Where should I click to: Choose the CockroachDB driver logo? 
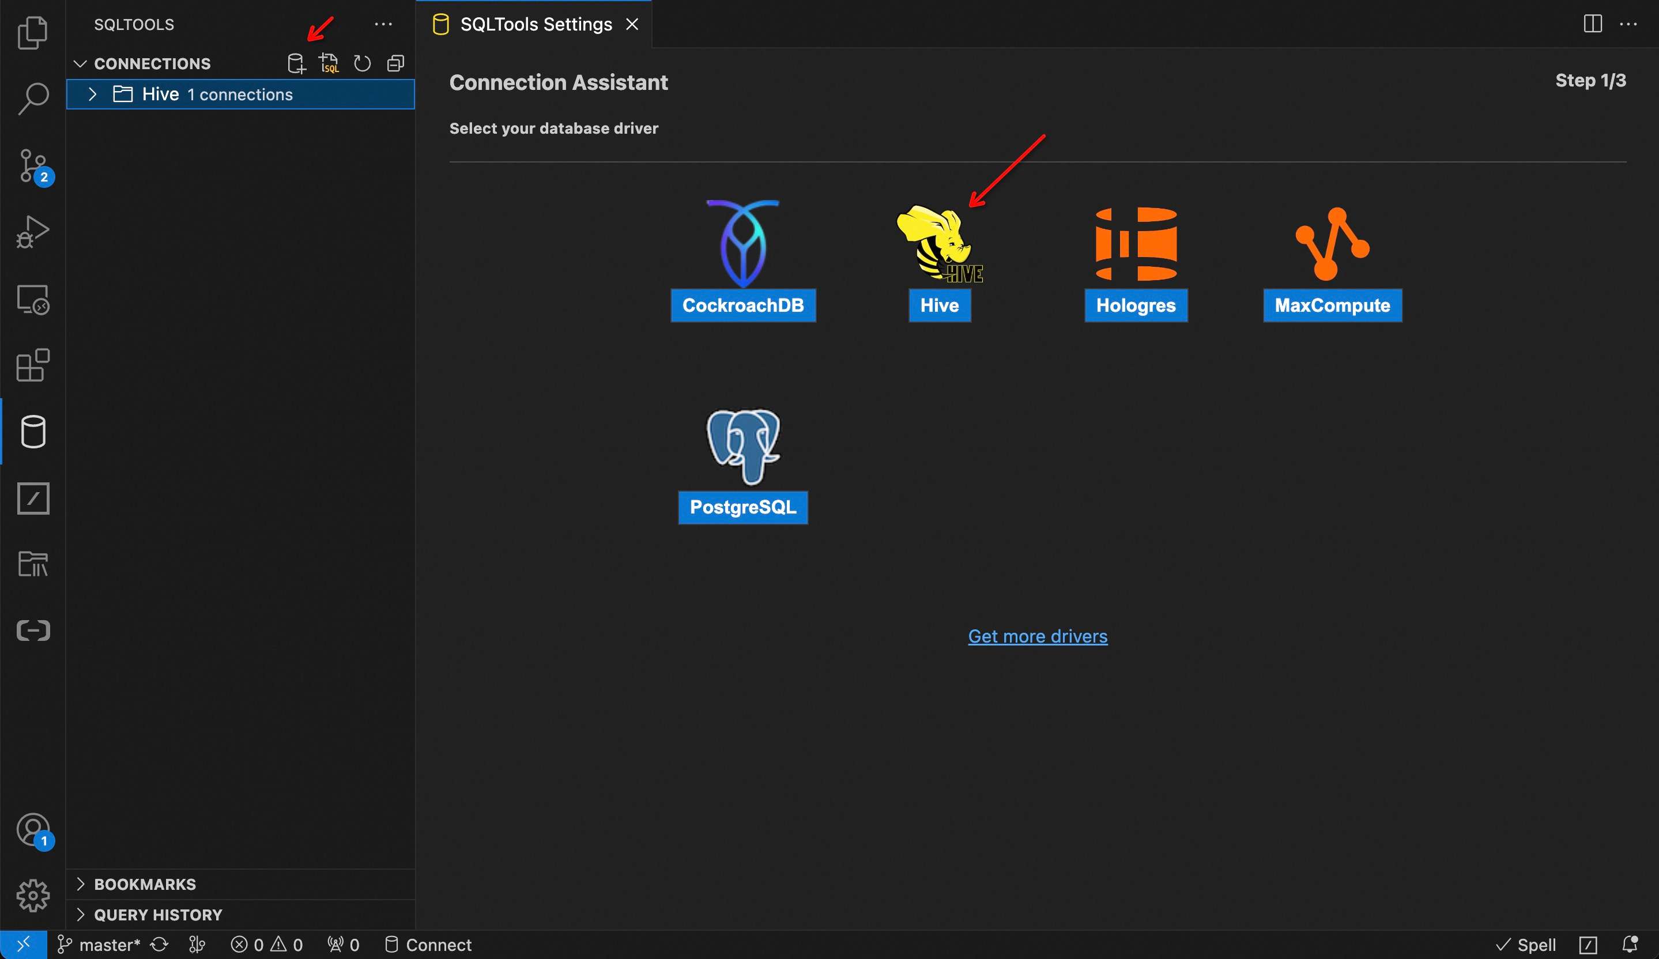point(742,244)
